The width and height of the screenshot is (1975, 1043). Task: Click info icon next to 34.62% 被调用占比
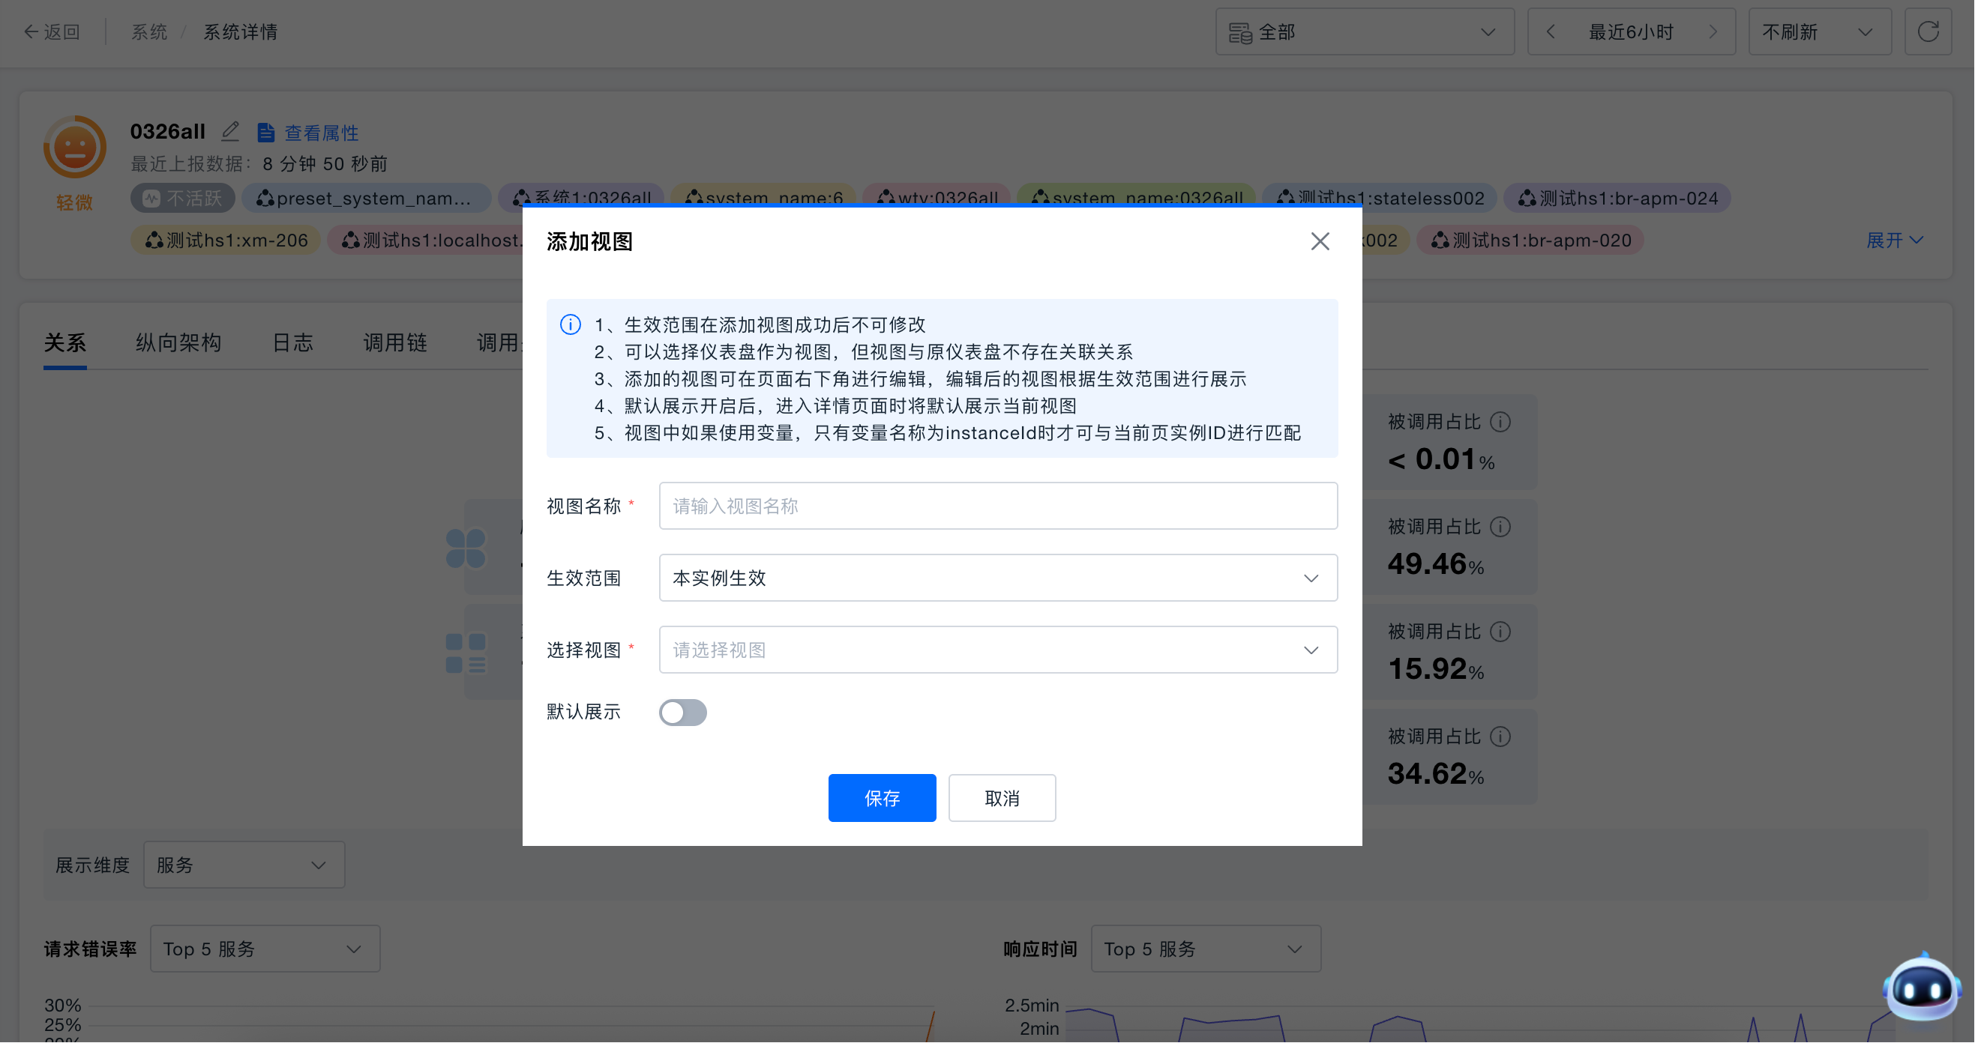pyautogui.click(x=1500, y=737)
